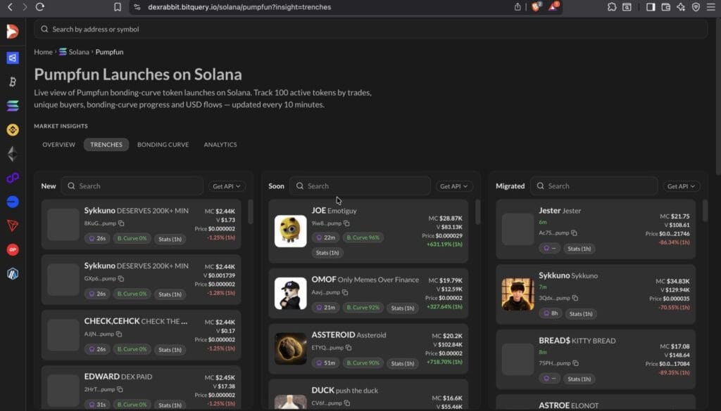The width and height of the screenshot is (721, 411).
Task: Switch to the Bonding Curve tab
Action: [163, 145]
